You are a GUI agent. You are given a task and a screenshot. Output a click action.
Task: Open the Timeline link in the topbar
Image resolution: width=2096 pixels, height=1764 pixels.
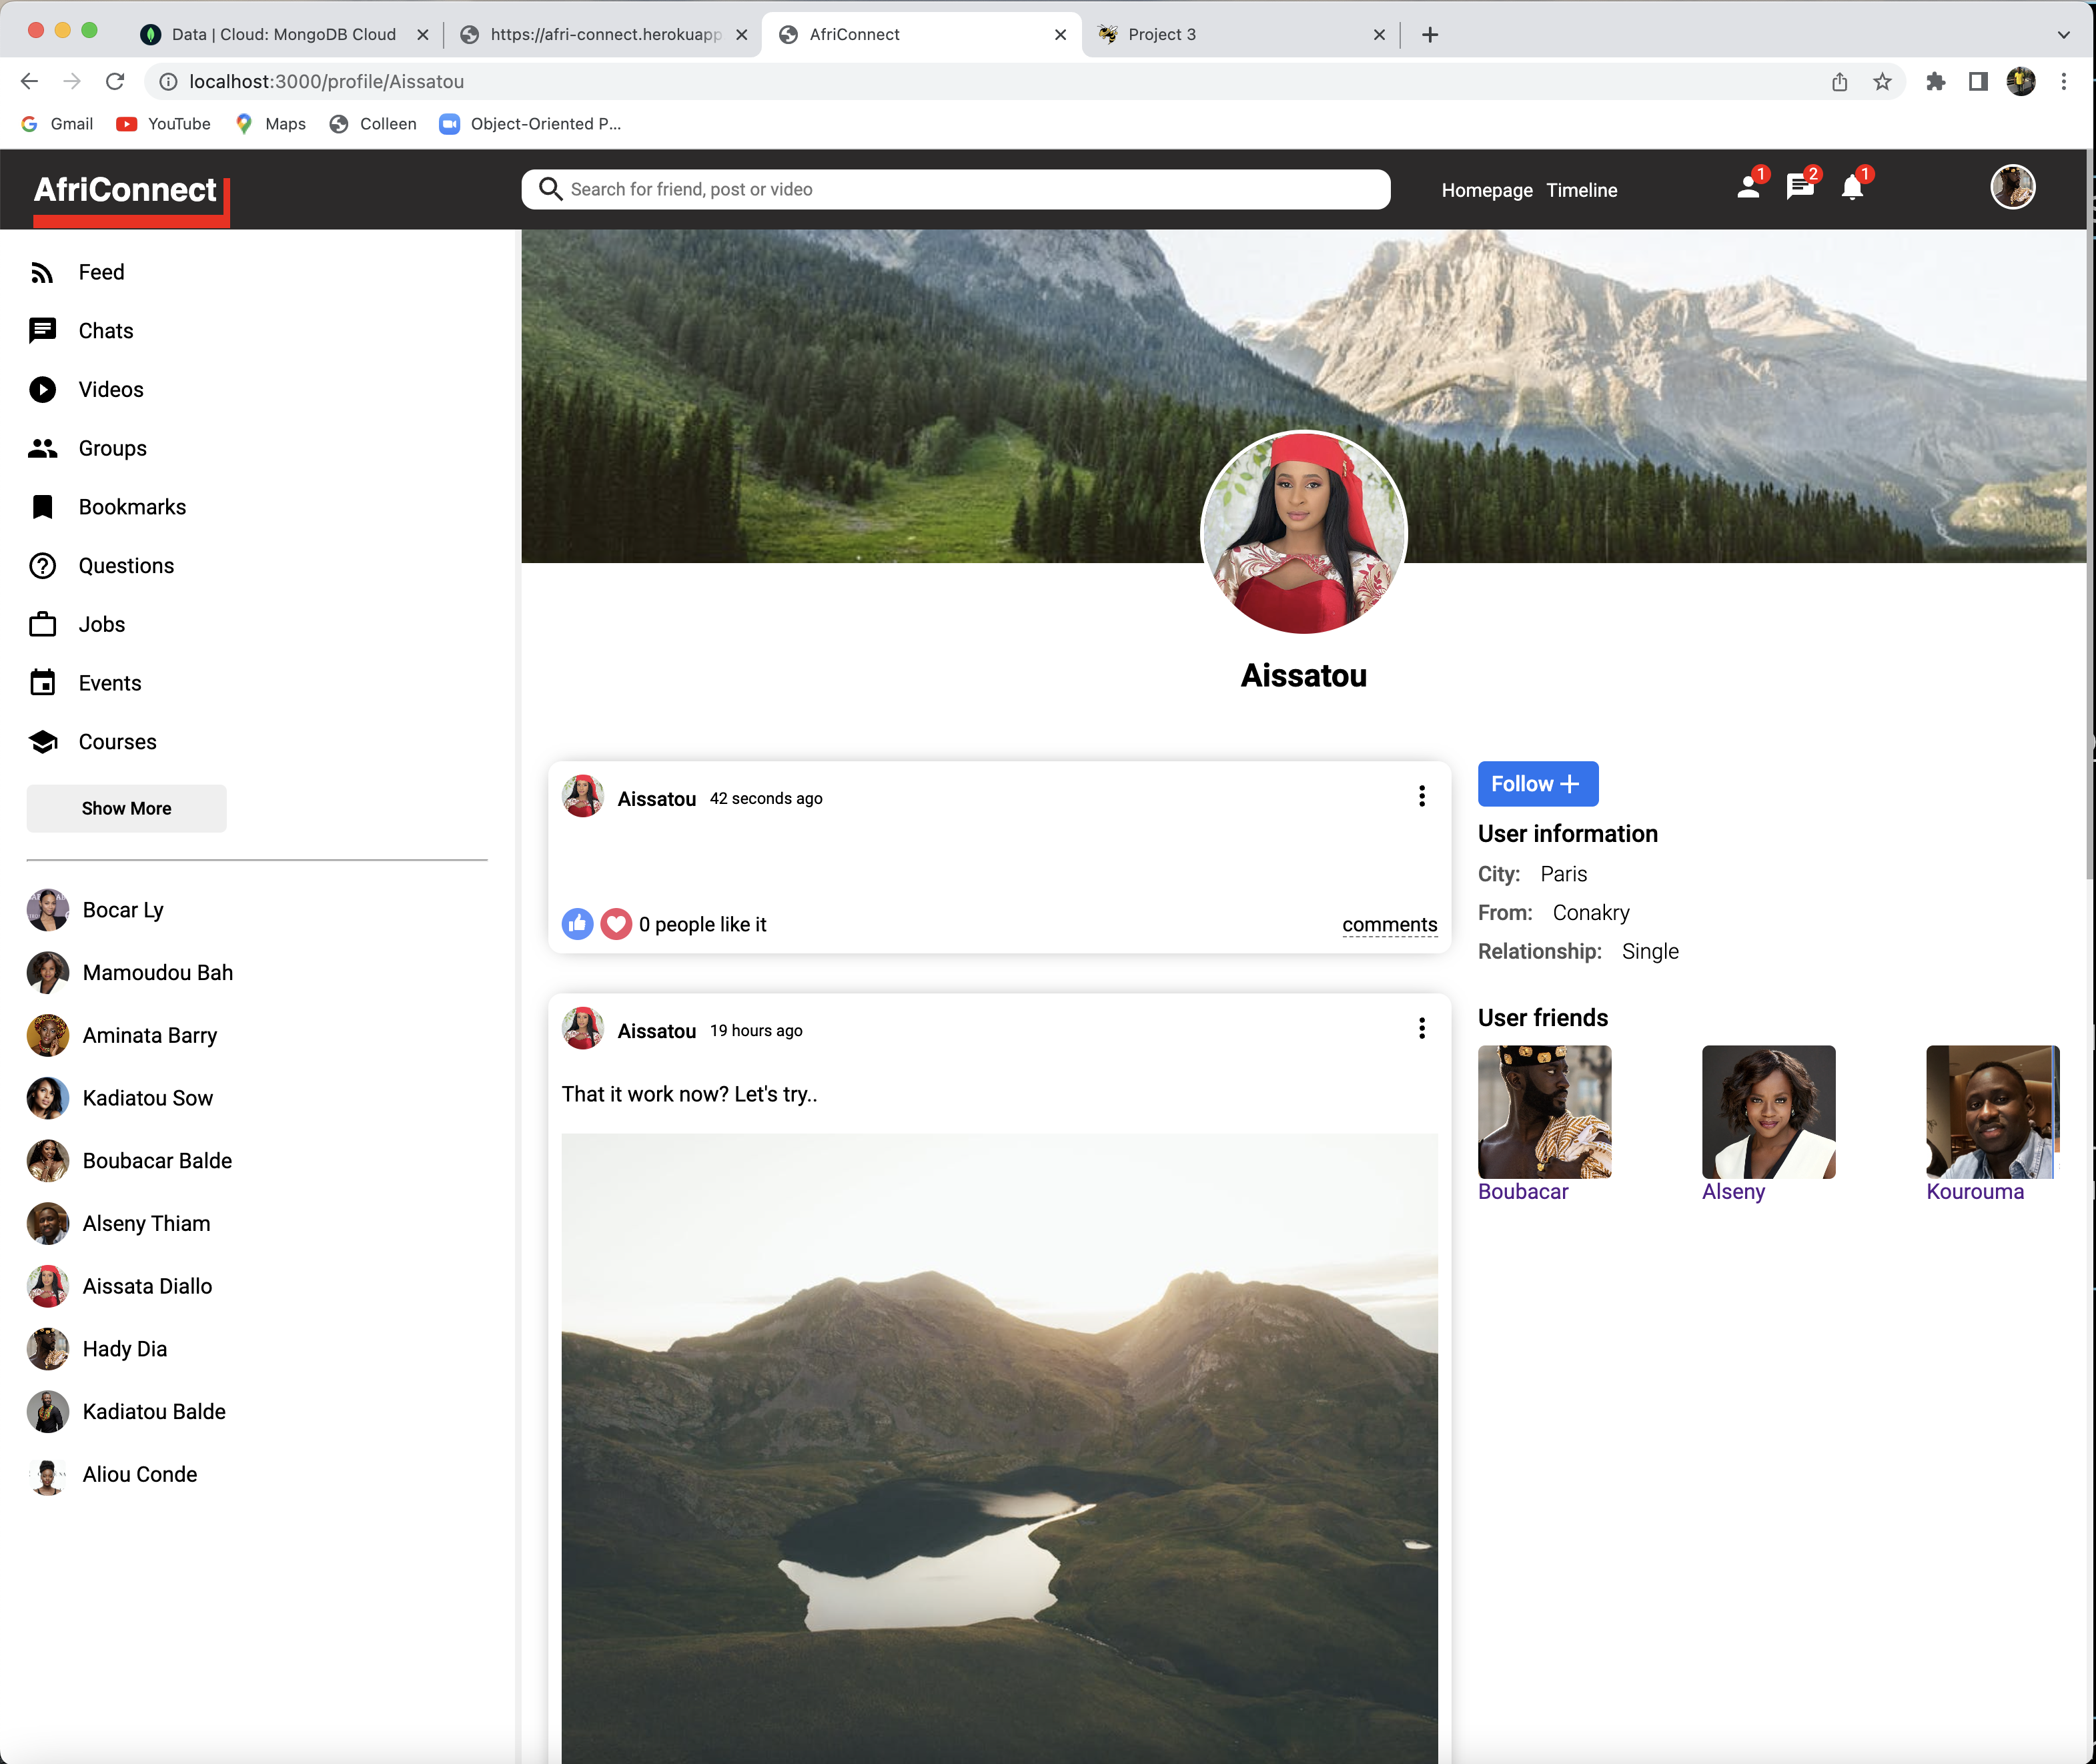point(1581,190)
